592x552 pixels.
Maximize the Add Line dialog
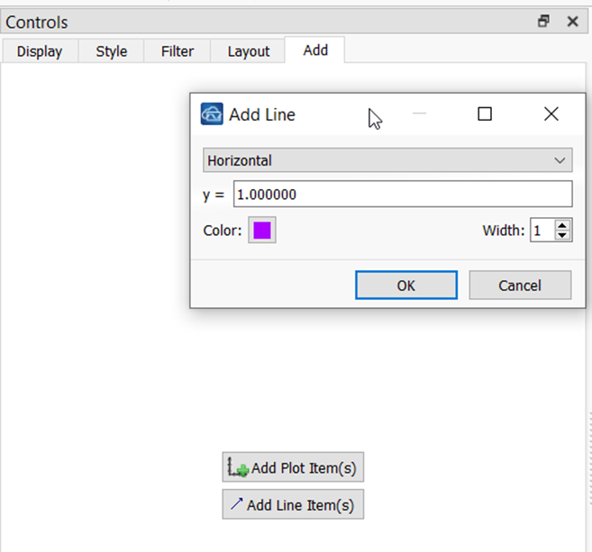[x=485, y=114]
